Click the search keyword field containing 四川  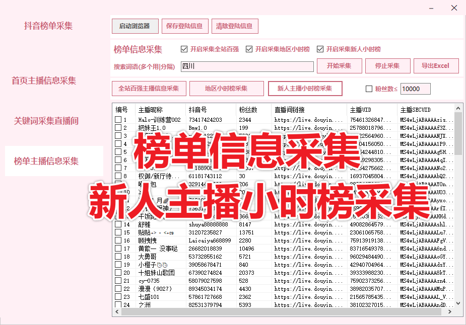(247, 66)
